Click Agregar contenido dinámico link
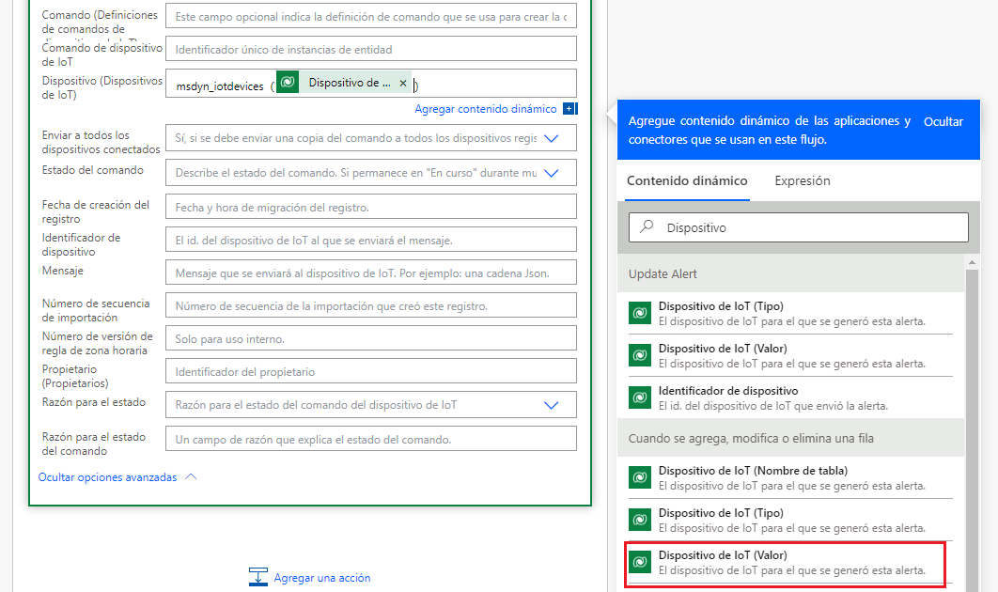The image size is (998, 592). click(x=486, y=109)
